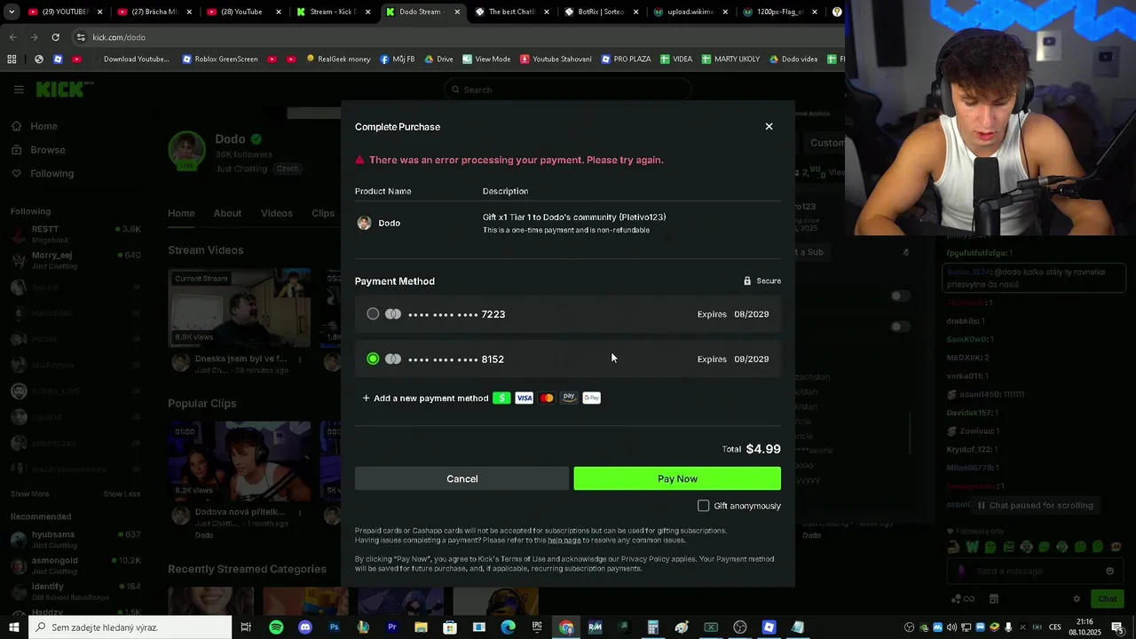Open Morry_eej channel in Following list
This screenshot has width=1136, height=639.
tap(75, 258)
